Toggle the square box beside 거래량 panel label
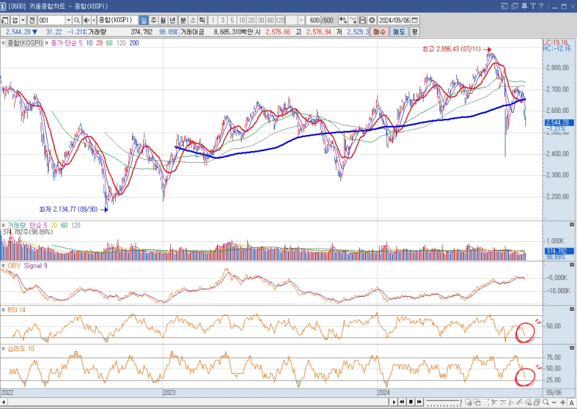Image resolution: width=577 pixels, height=409 pixels. tap(3, 225)
